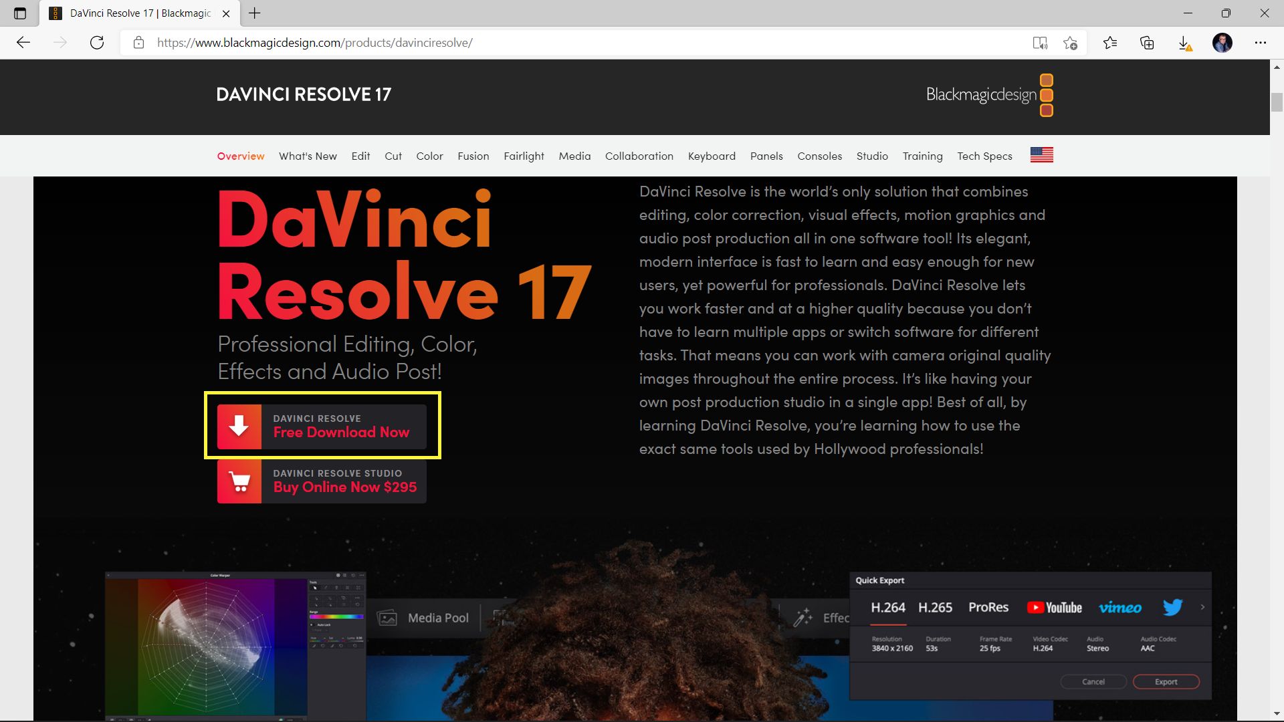Viewport: 1284px width, 722px height.
Task: Click the rainbow Range gradient in Color Warper
Action: tap(337, 616)
